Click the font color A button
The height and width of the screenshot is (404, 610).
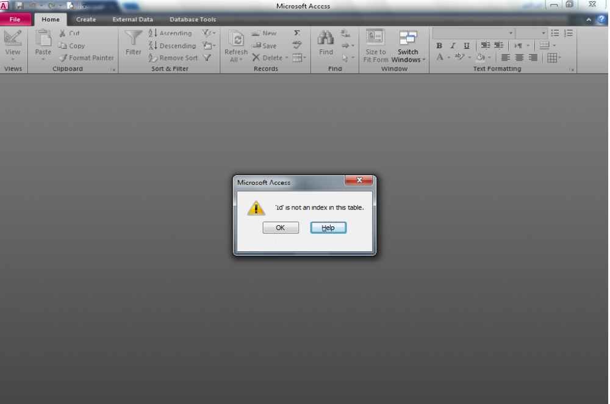(x=440, y=57)
